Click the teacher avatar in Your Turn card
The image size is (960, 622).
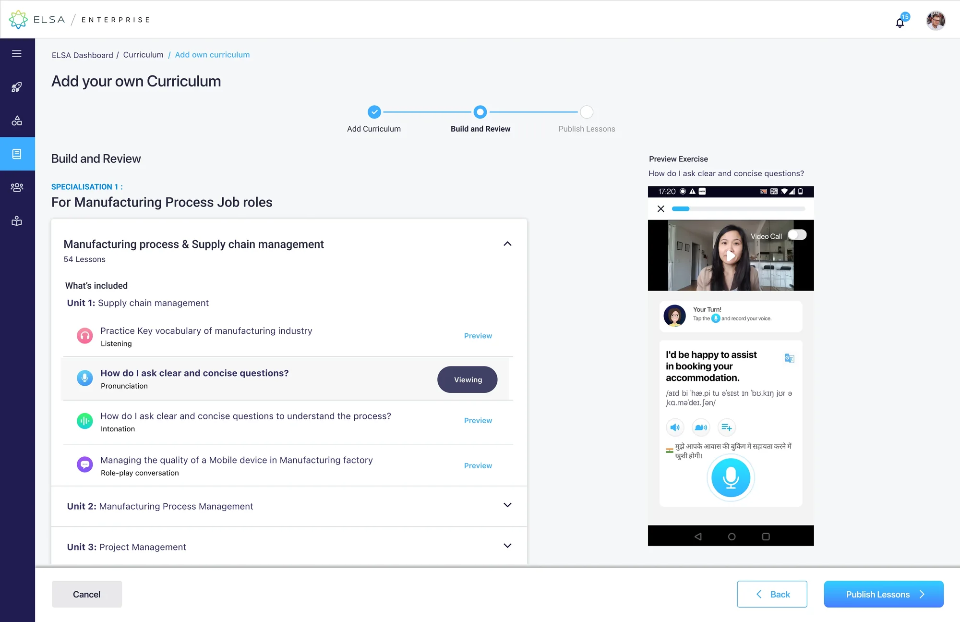tap(674, 316)
